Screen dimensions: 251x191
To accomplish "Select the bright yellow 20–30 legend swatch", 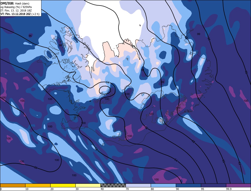I will (x=63, y=185).
